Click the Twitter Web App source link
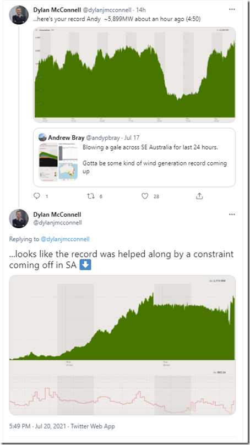Viewport: 250px width, 445px height. point(93,426)
